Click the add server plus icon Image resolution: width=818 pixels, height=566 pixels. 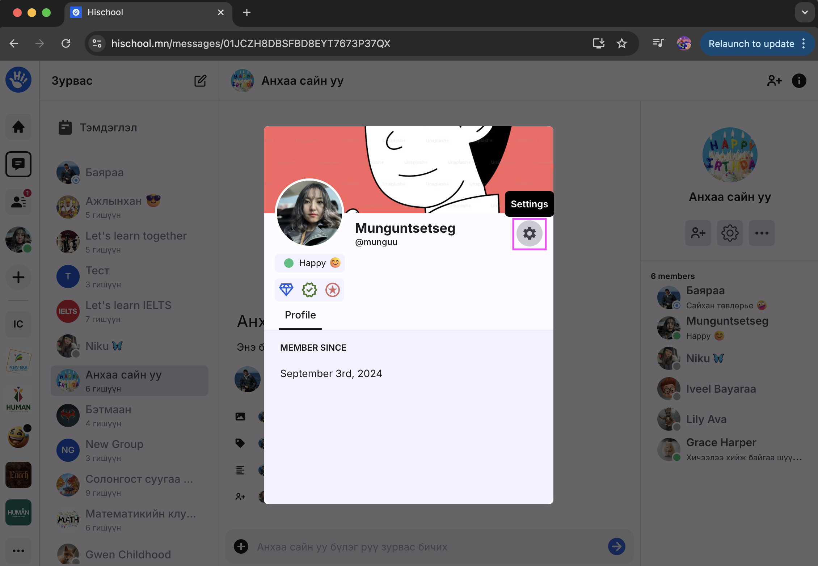[18, 278]
